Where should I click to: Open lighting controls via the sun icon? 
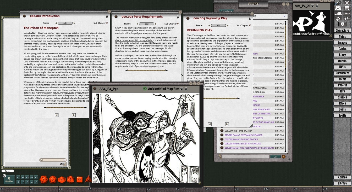[x=347, y=13]
